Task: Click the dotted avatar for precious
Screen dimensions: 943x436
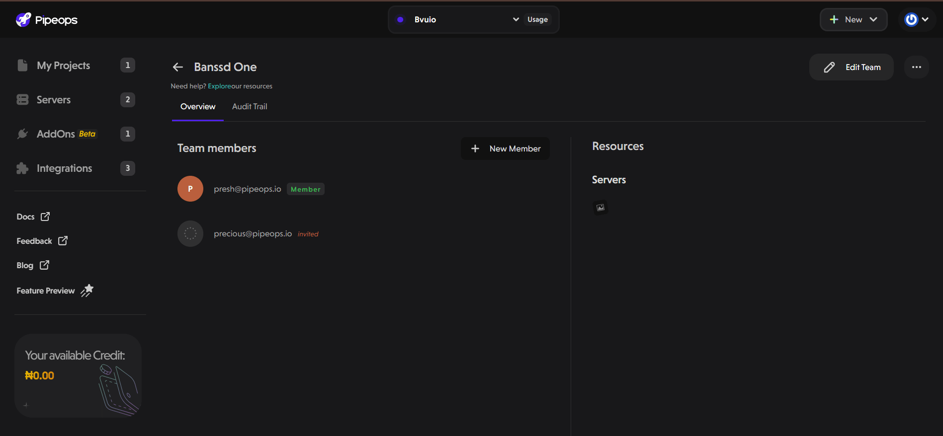Action: [x=190, y=233]
